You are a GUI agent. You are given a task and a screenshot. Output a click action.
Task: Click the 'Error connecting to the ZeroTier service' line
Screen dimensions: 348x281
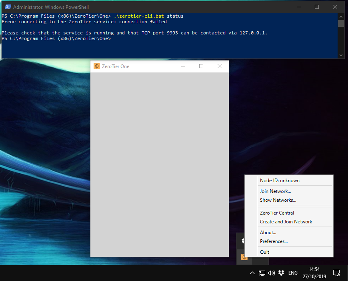pos(84,22)
